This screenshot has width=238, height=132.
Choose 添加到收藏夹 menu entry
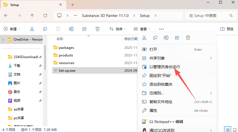coord(177,84)
